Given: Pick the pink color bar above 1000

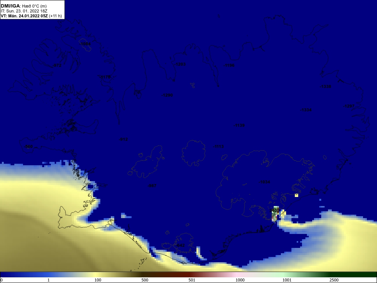Looking at the screenshot, I should click(x=238, y=275).
